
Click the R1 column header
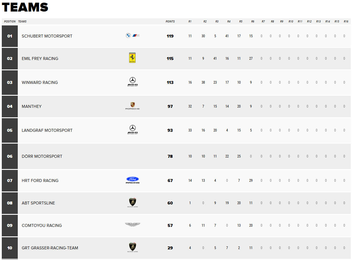click(190, 22)
